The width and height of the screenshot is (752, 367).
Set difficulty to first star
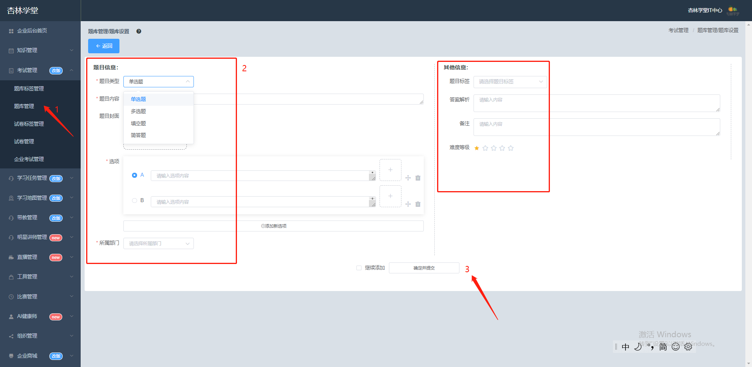[477, 148]
